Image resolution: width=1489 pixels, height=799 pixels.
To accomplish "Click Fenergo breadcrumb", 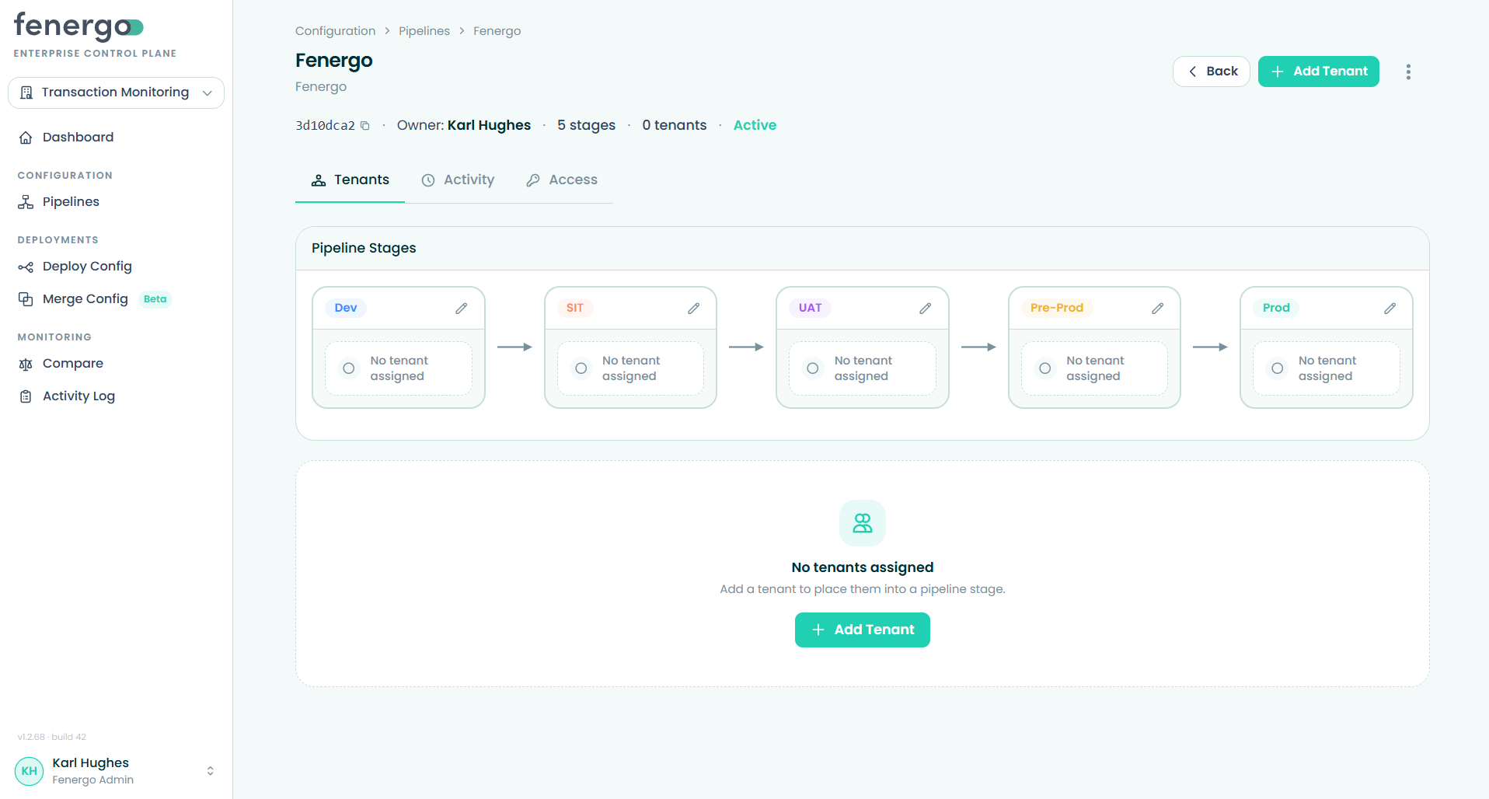I will point(497,31).
